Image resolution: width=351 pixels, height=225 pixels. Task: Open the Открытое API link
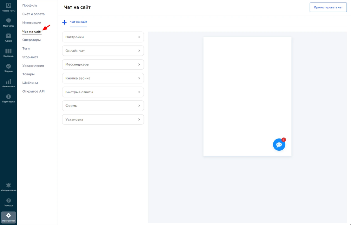tap(33, 91)
